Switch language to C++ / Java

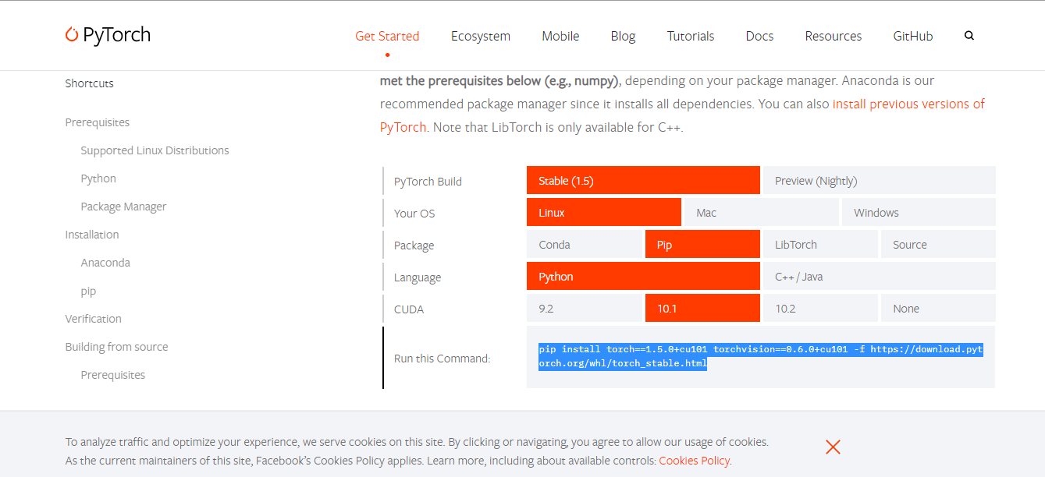pyautogui.click(x=879, y=276)
